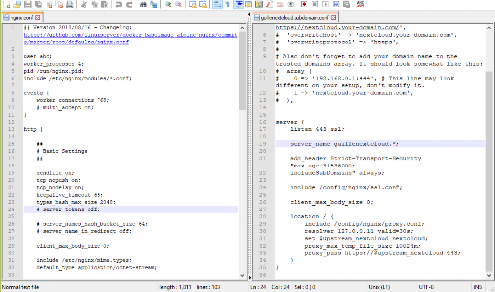Switch to the nginx.conf tab
495x292 pixels.
(x=21, y=18)
